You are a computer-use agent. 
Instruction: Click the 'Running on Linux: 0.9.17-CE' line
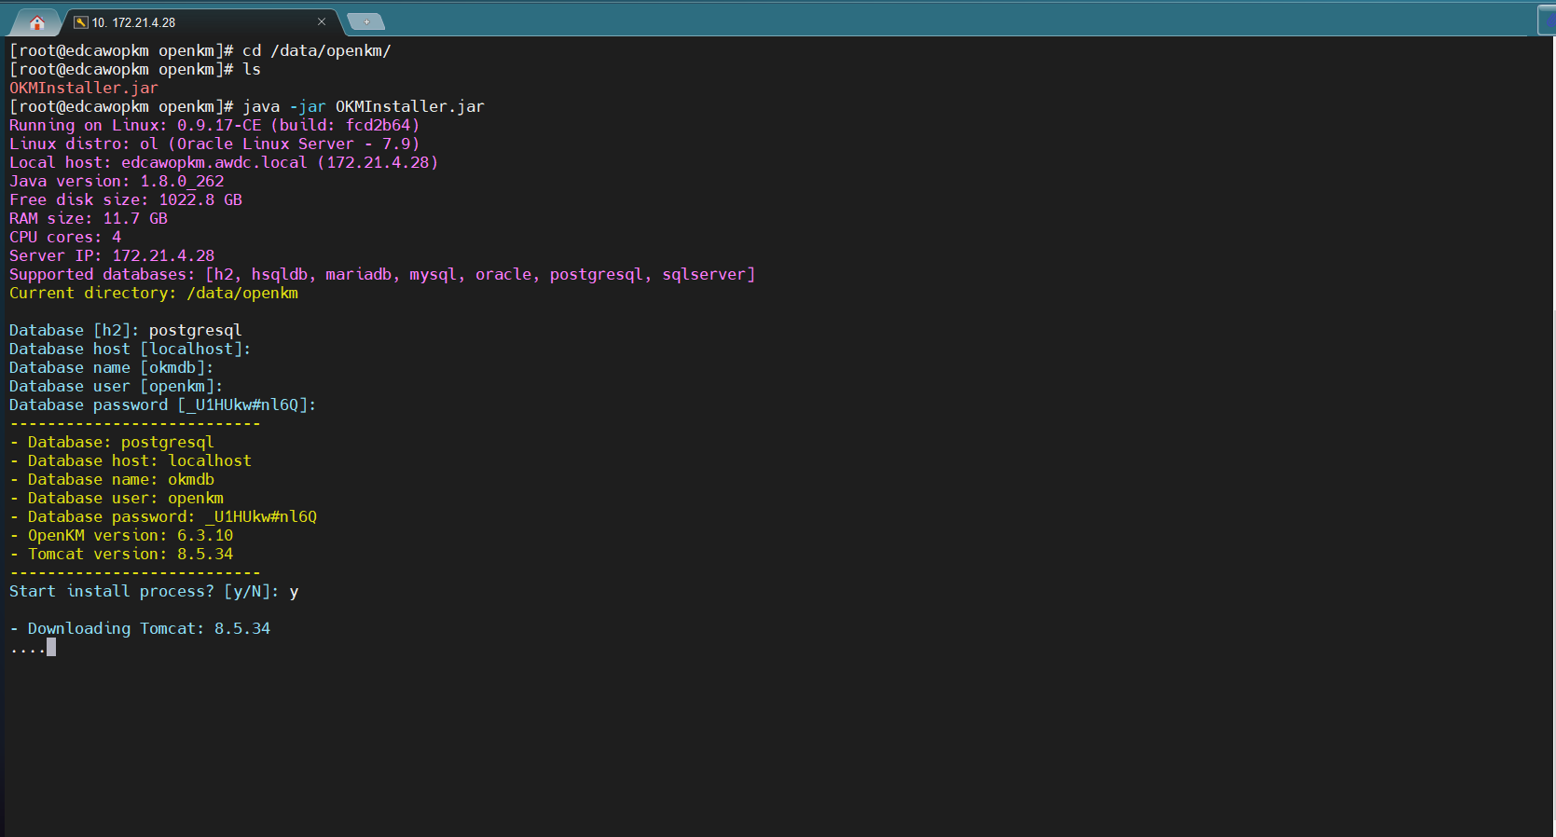click(214, 125)
